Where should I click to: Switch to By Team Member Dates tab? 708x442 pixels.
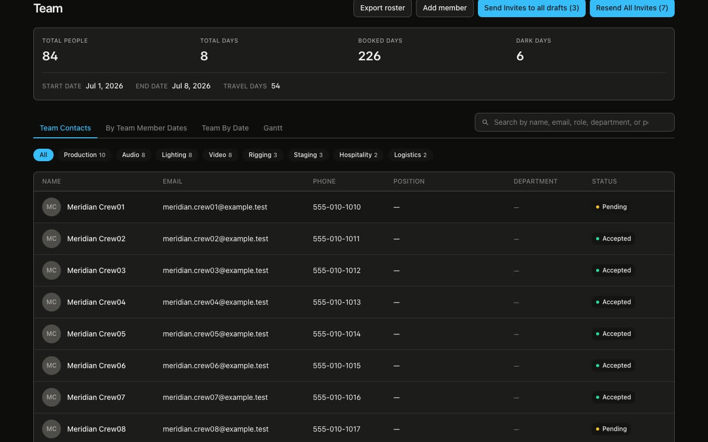point(146,128)
